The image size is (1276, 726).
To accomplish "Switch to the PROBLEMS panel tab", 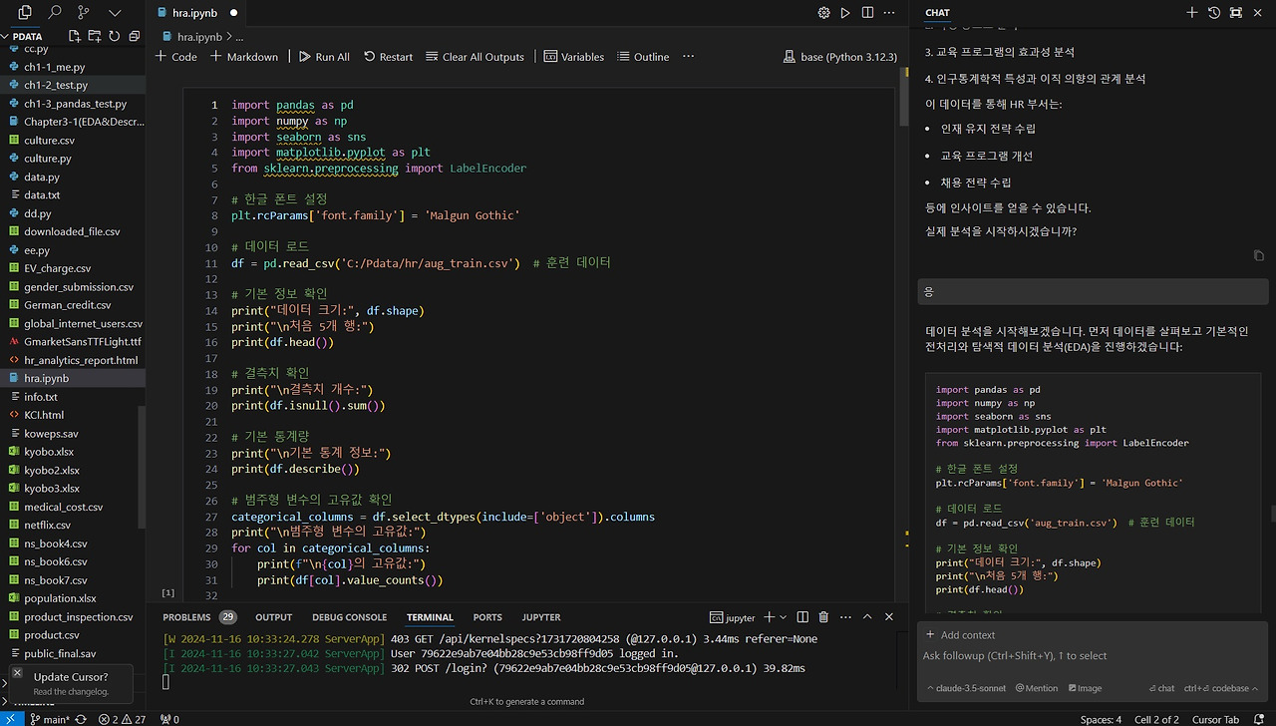I will point(186,617).
